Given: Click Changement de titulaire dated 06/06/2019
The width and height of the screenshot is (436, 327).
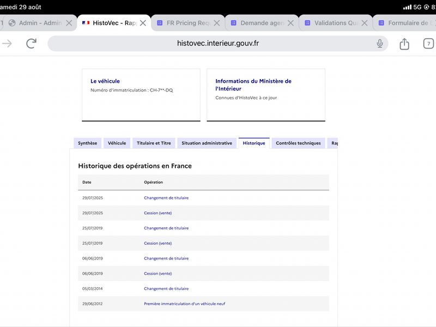Looking at the screenshot, I should coord(166,258).
